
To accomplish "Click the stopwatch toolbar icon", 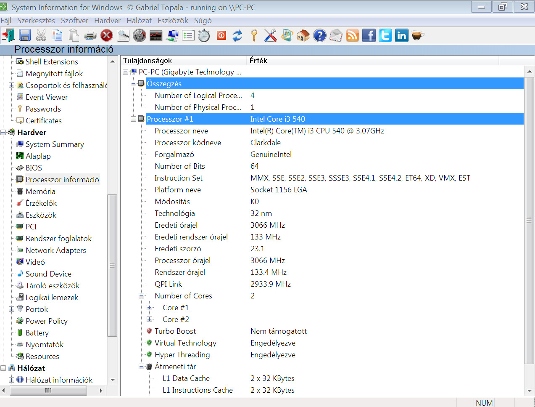I will point(204,36).
